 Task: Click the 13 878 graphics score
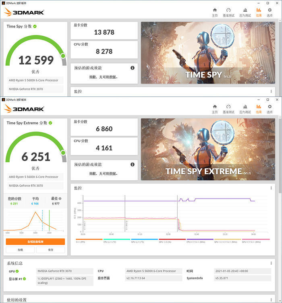104,32
